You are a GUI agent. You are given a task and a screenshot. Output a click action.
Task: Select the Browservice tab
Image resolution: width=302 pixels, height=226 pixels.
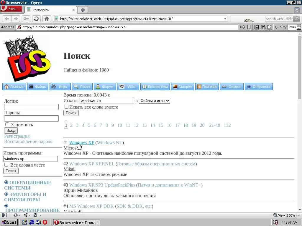51,10
